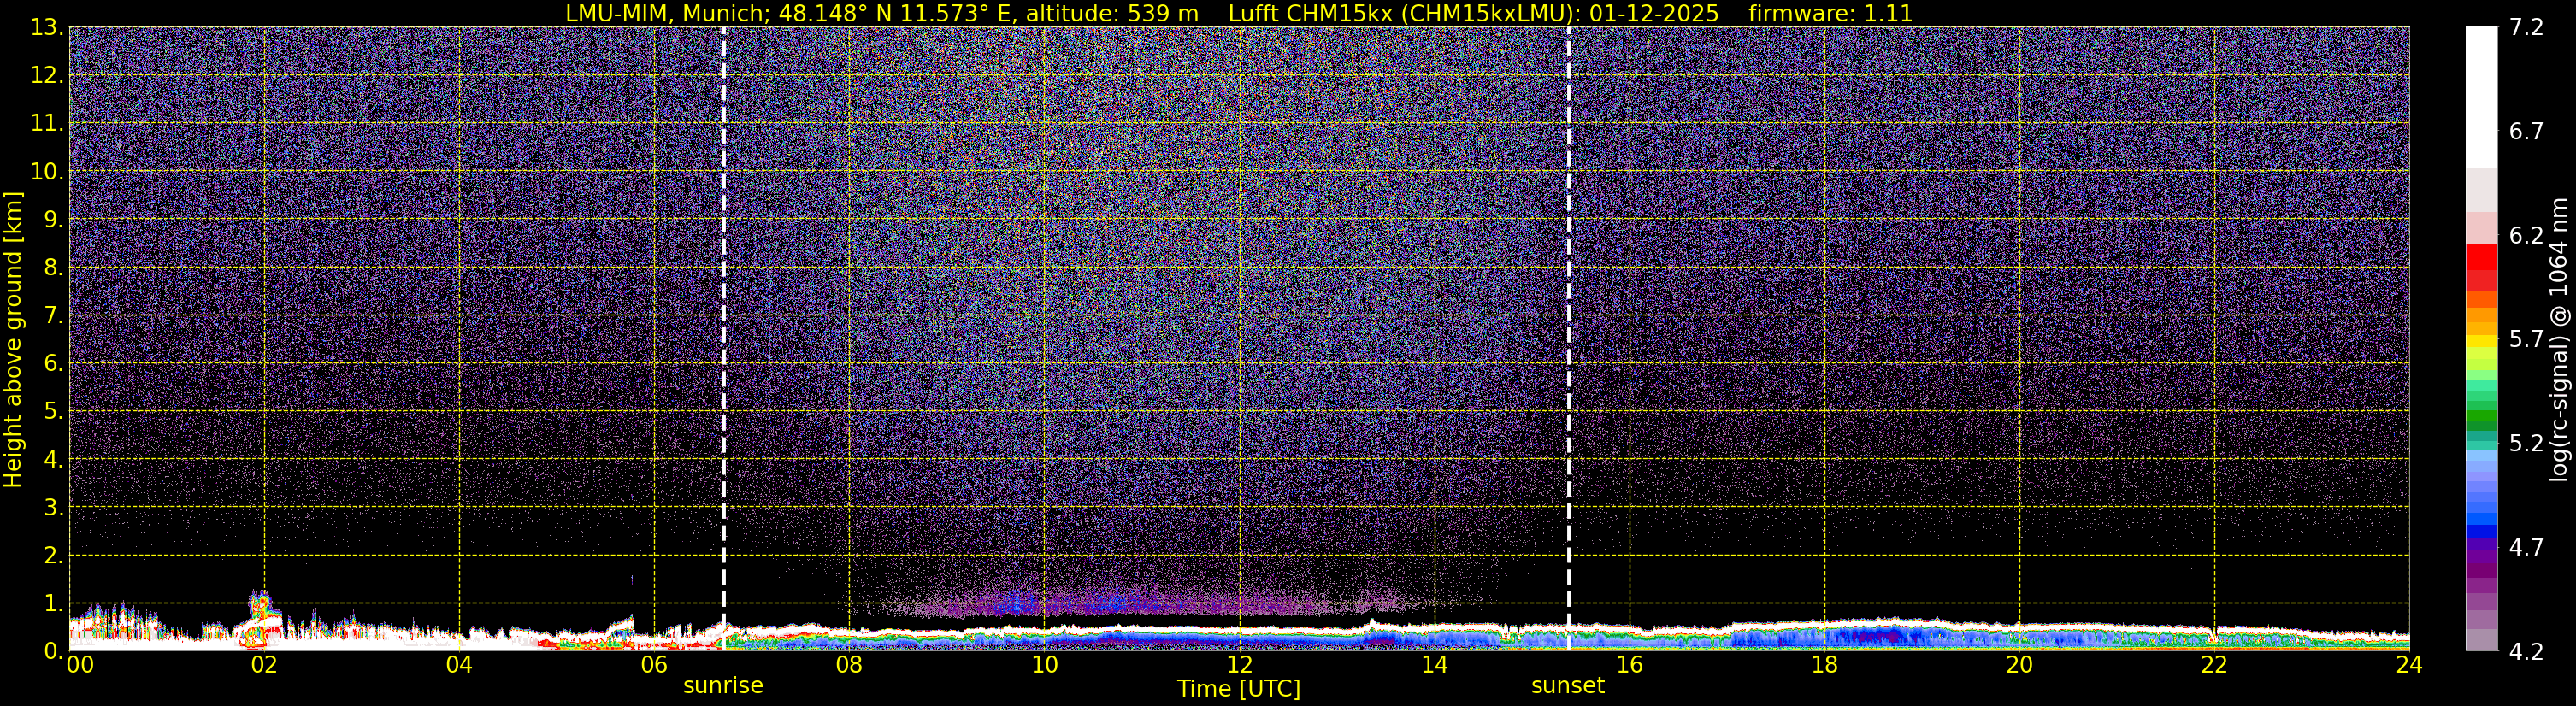Image resolution: width=2576 pixels, height=706 pixels.
Task: Click "Lufft CHM15kx (CHM15kxLMU)" in the title
Action: pos(1404,14)
